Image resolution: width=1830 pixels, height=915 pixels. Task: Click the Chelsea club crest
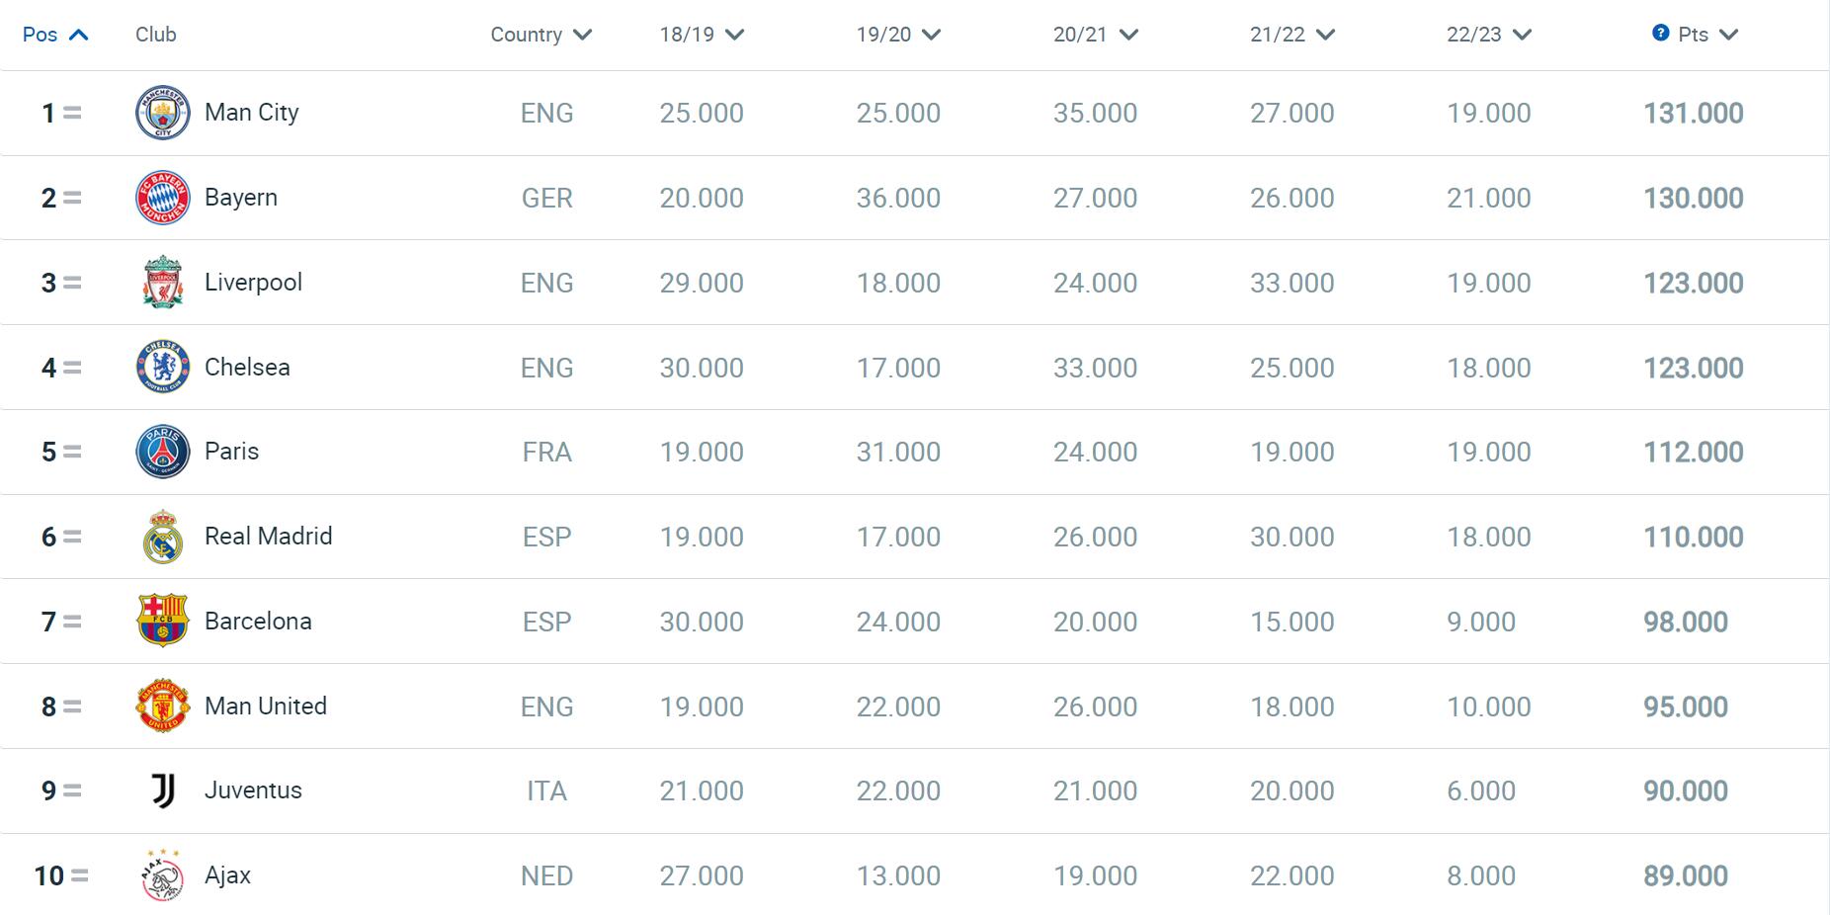click(x=162, y=368)
